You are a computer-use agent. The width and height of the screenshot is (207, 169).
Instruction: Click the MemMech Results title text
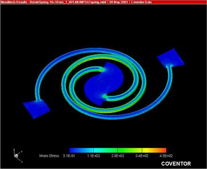pos(14,2)
